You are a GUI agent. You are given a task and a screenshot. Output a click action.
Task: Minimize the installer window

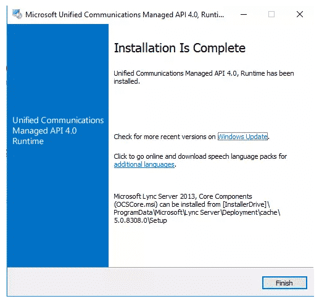244,15
